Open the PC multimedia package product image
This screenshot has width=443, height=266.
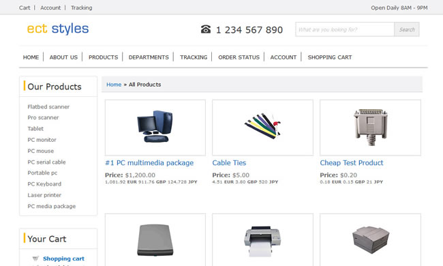[155, 128]
